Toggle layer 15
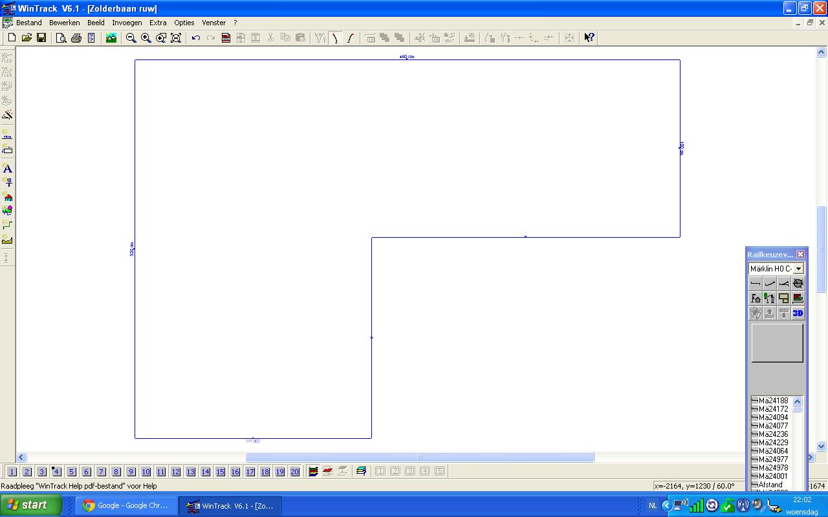Image resolution: width=828 pixels, height=517 pixels. (220, 471)
